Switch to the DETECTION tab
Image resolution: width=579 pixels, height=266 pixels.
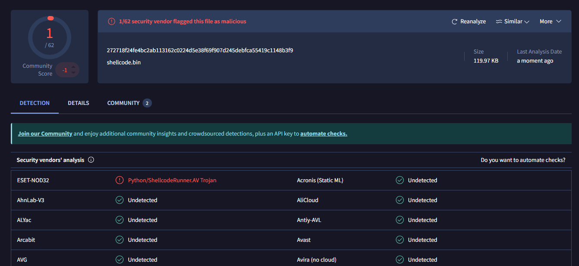[35, 103]
